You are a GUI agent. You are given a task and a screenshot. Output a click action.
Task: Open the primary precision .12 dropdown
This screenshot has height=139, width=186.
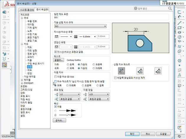point(70,94)
